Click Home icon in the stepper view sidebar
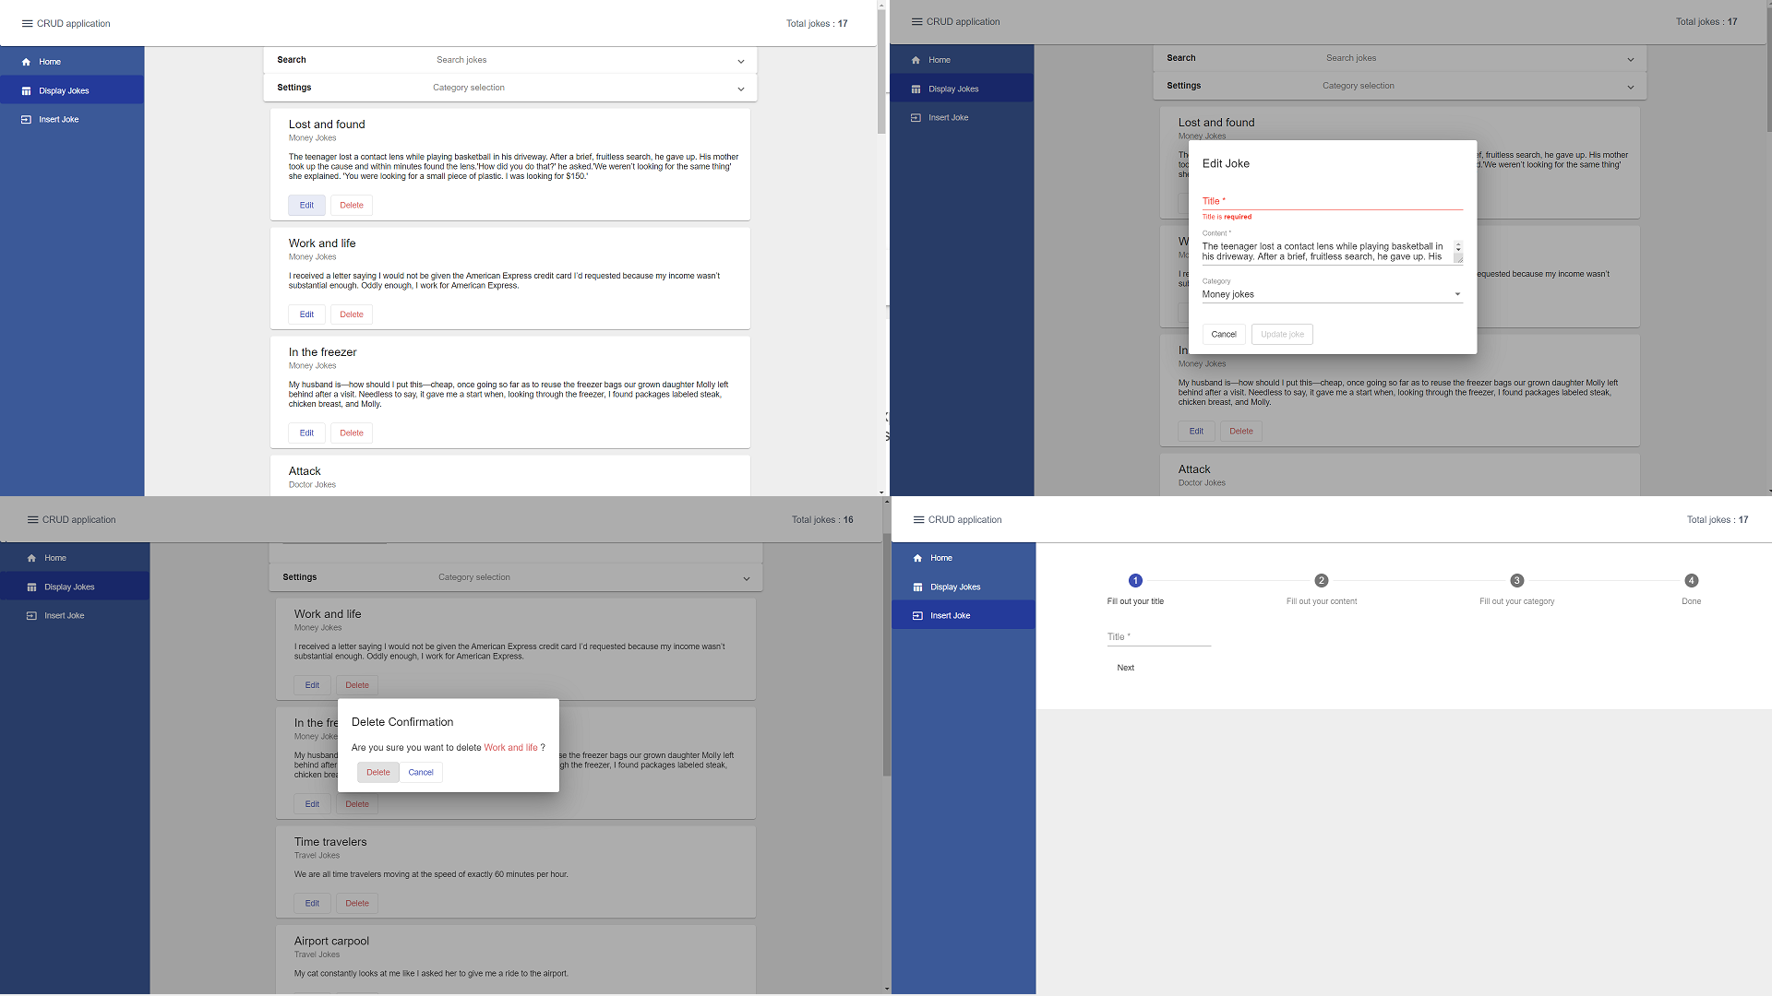 point(917,558)
